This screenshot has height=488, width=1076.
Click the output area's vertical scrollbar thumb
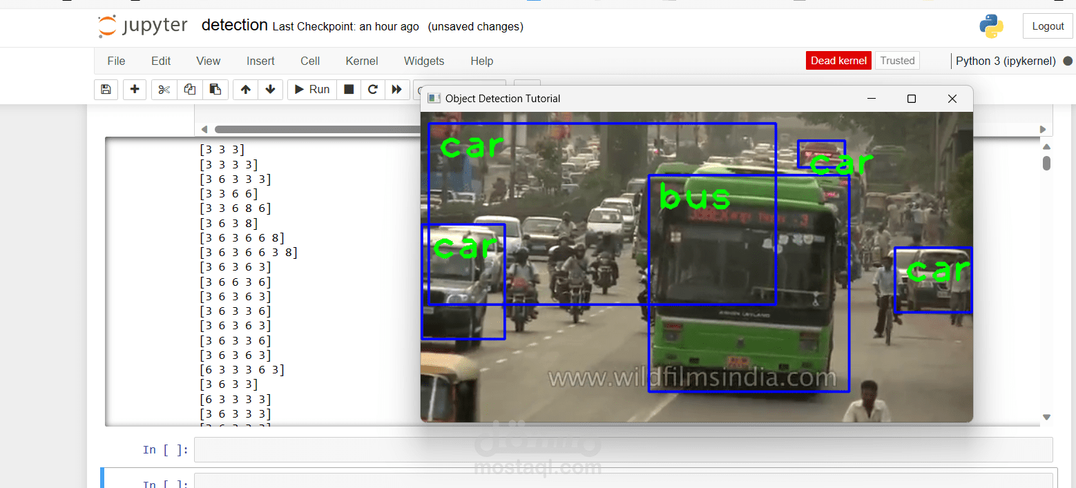click(x=1046, y=163)
